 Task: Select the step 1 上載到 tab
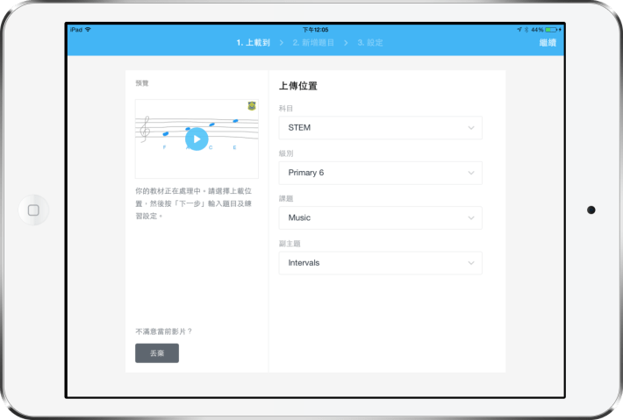tap(253, 42)
